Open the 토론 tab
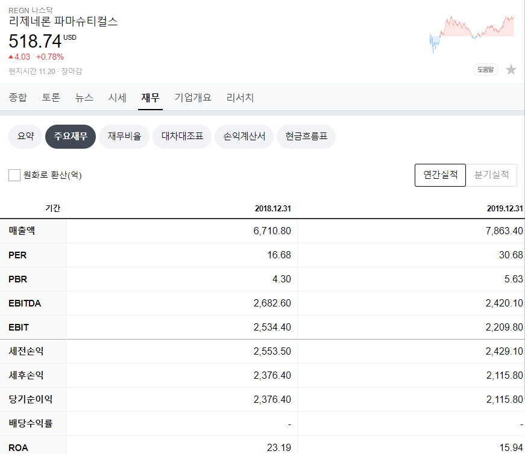The height and width of the screenshot is (454, 525). pyautogui.click(x=51, y=98)
